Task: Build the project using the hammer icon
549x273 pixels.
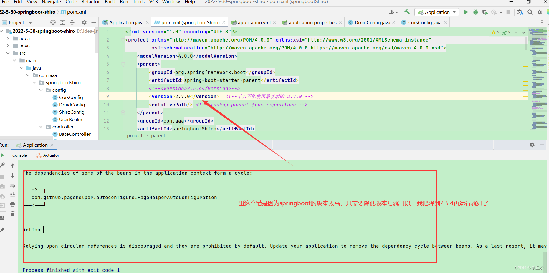Action: (407, 12)
